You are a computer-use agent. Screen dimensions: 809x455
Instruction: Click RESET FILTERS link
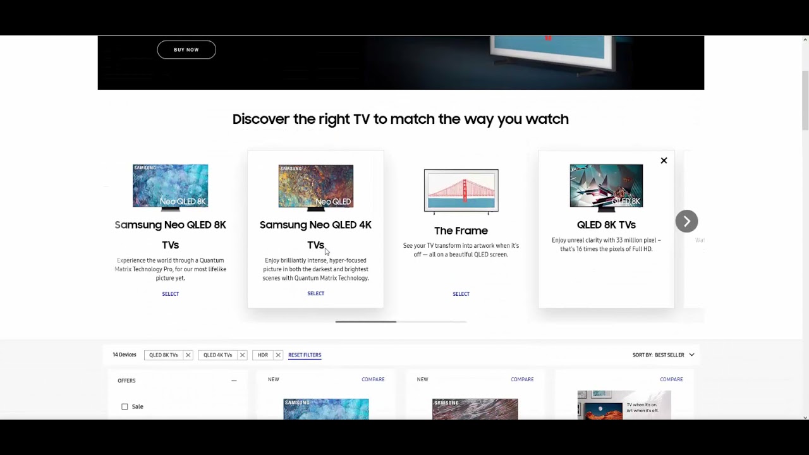305,355
